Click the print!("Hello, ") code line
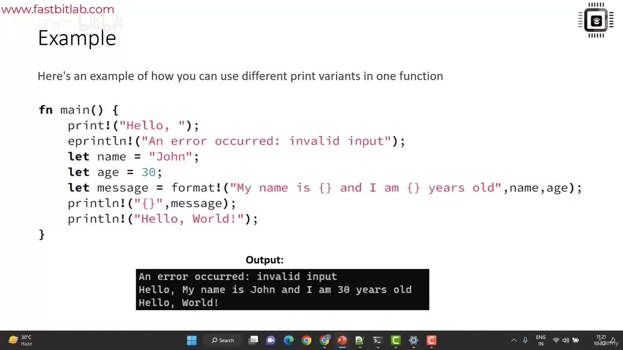623x350 pixels. click(x=133, y=125)
